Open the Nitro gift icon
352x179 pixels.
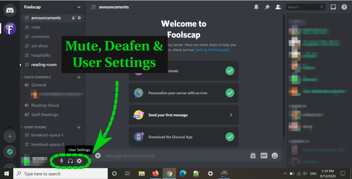(253, 156)
